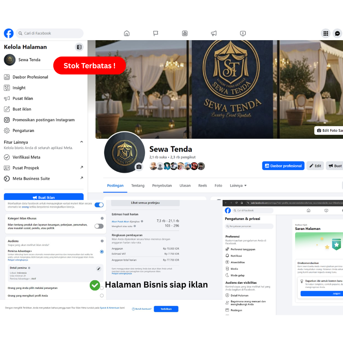Open the apps grid menu icon
Screen dimensions: 343x343
tap(325, 33)
